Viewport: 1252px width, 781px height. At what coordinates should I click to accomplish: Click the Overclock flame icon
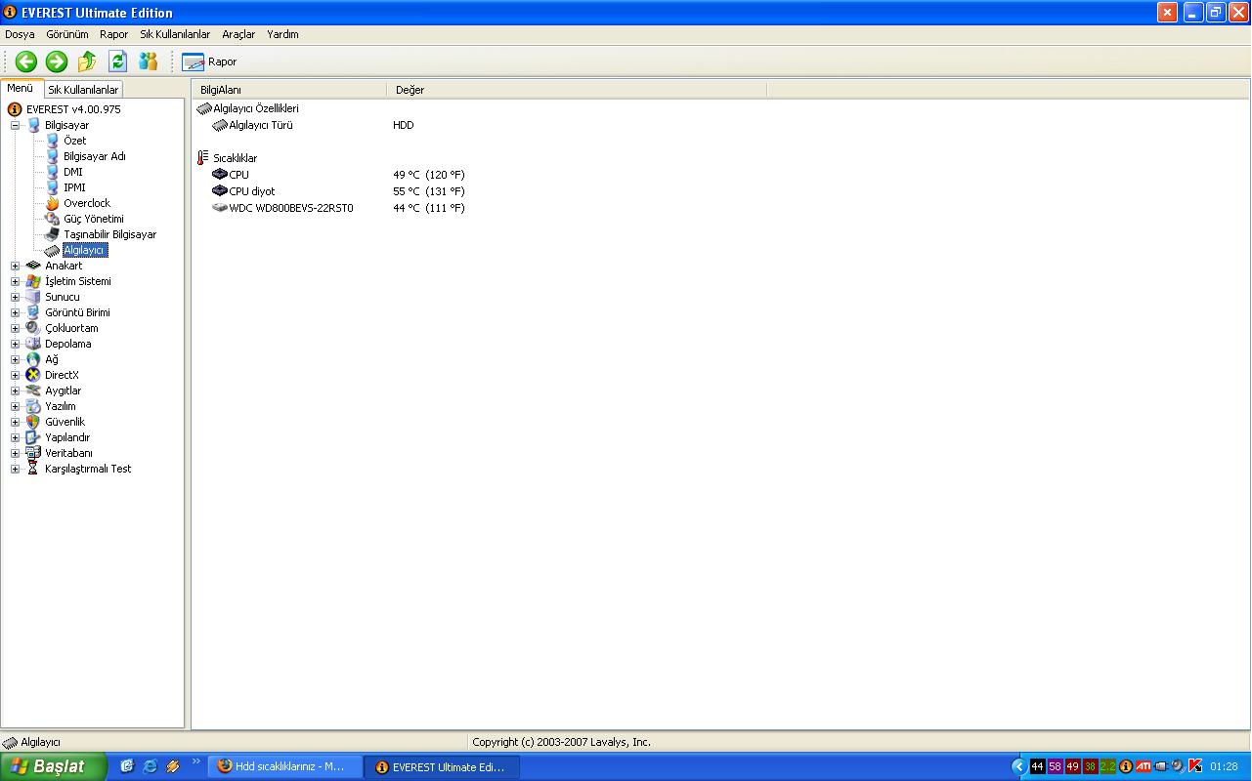click(52, 203)
